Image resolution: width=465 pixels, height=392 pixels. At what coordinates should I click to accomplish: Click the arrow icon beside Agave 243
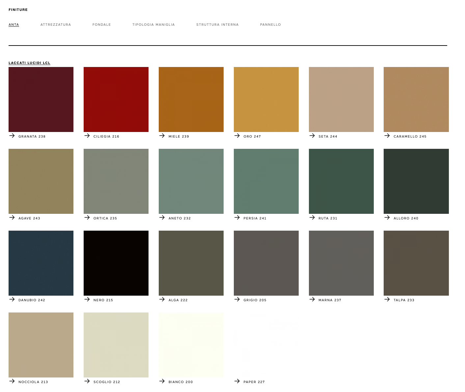[x=12, y=217]
